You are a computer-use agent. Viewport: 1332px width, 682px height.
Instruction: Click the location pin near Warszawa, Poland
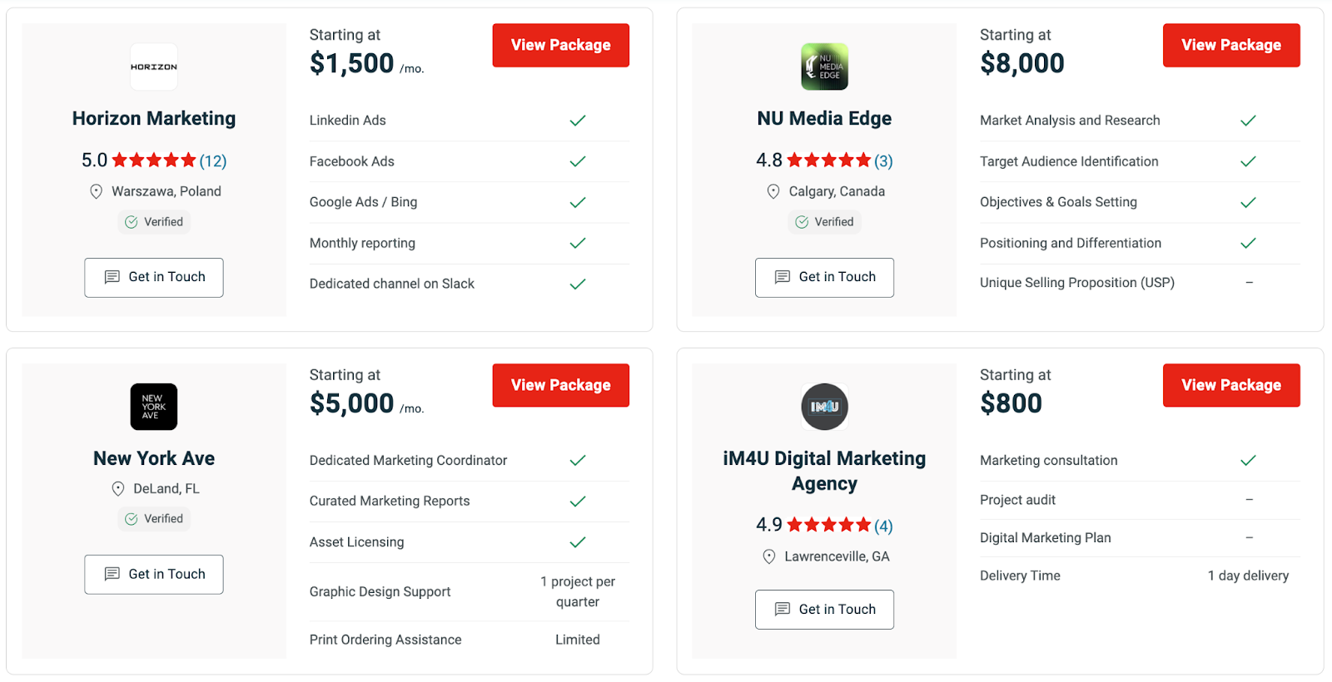coord(96,190)
